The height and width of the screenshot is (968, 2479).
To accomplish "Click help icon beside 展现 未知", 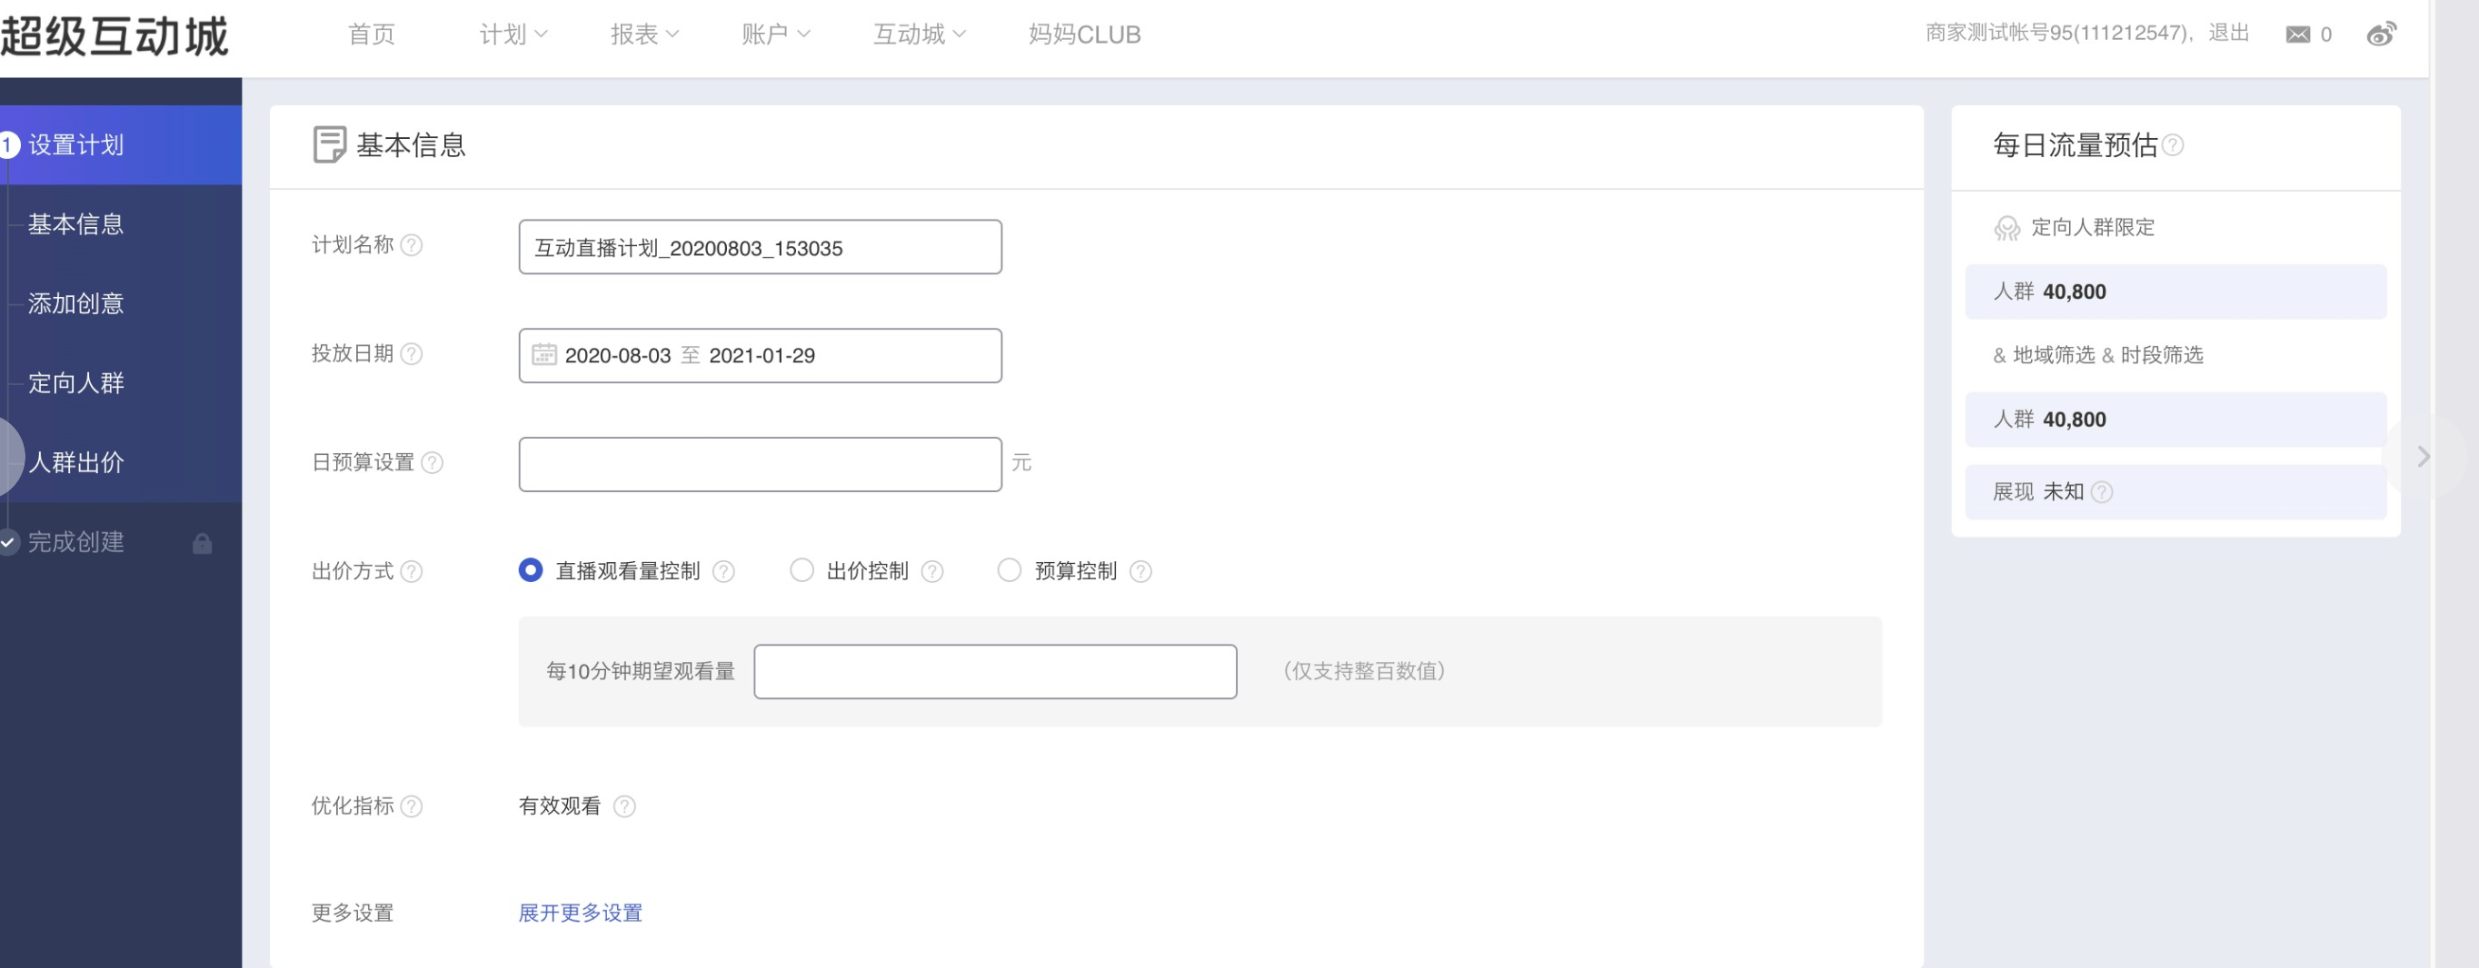I will pyautogui.click(x=2103, y=492).
